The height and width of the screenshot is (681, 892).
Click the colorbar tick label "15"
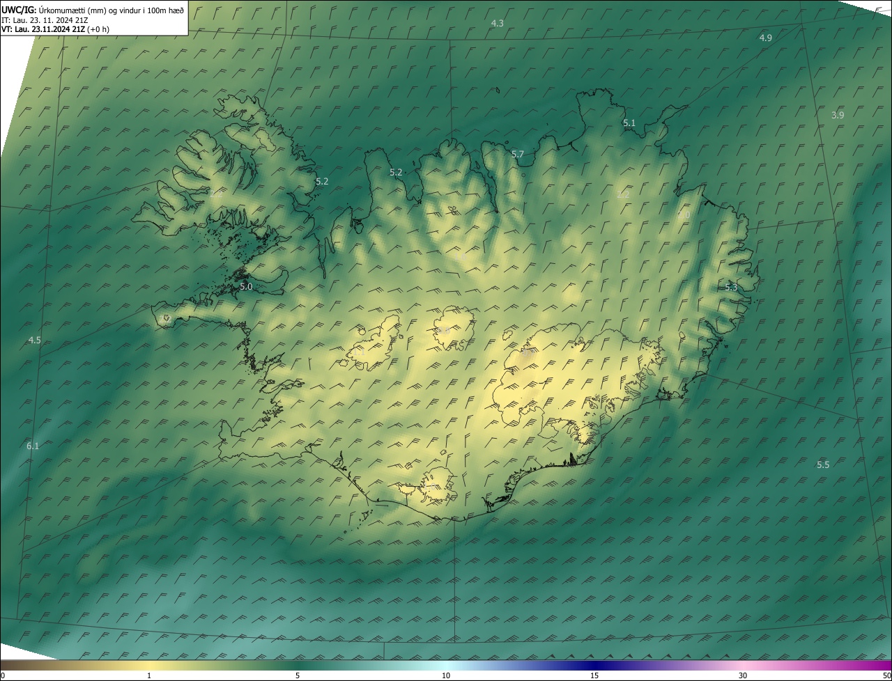tap(594, 675)
